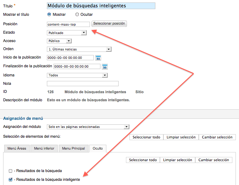Click the Seleccionar posición button
The image size is (239, 185).
point(109,23)
